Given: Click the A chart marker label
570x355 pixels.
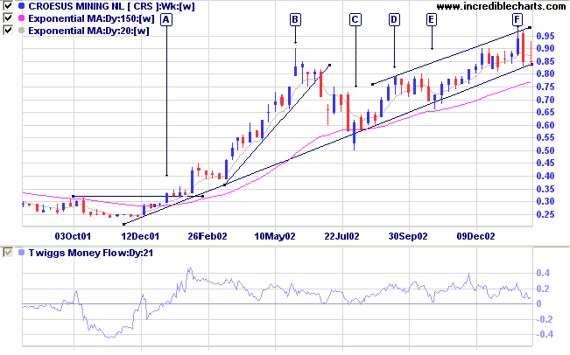Looking at the screenshot, I should tap(166, 19).
